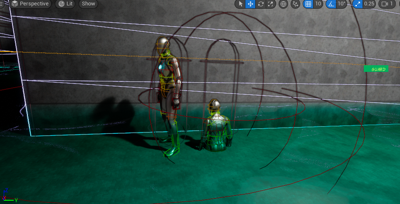Click the world coordinate system globe icon
This screenshot has height=204, width=400.
click(x=284, y=4)
